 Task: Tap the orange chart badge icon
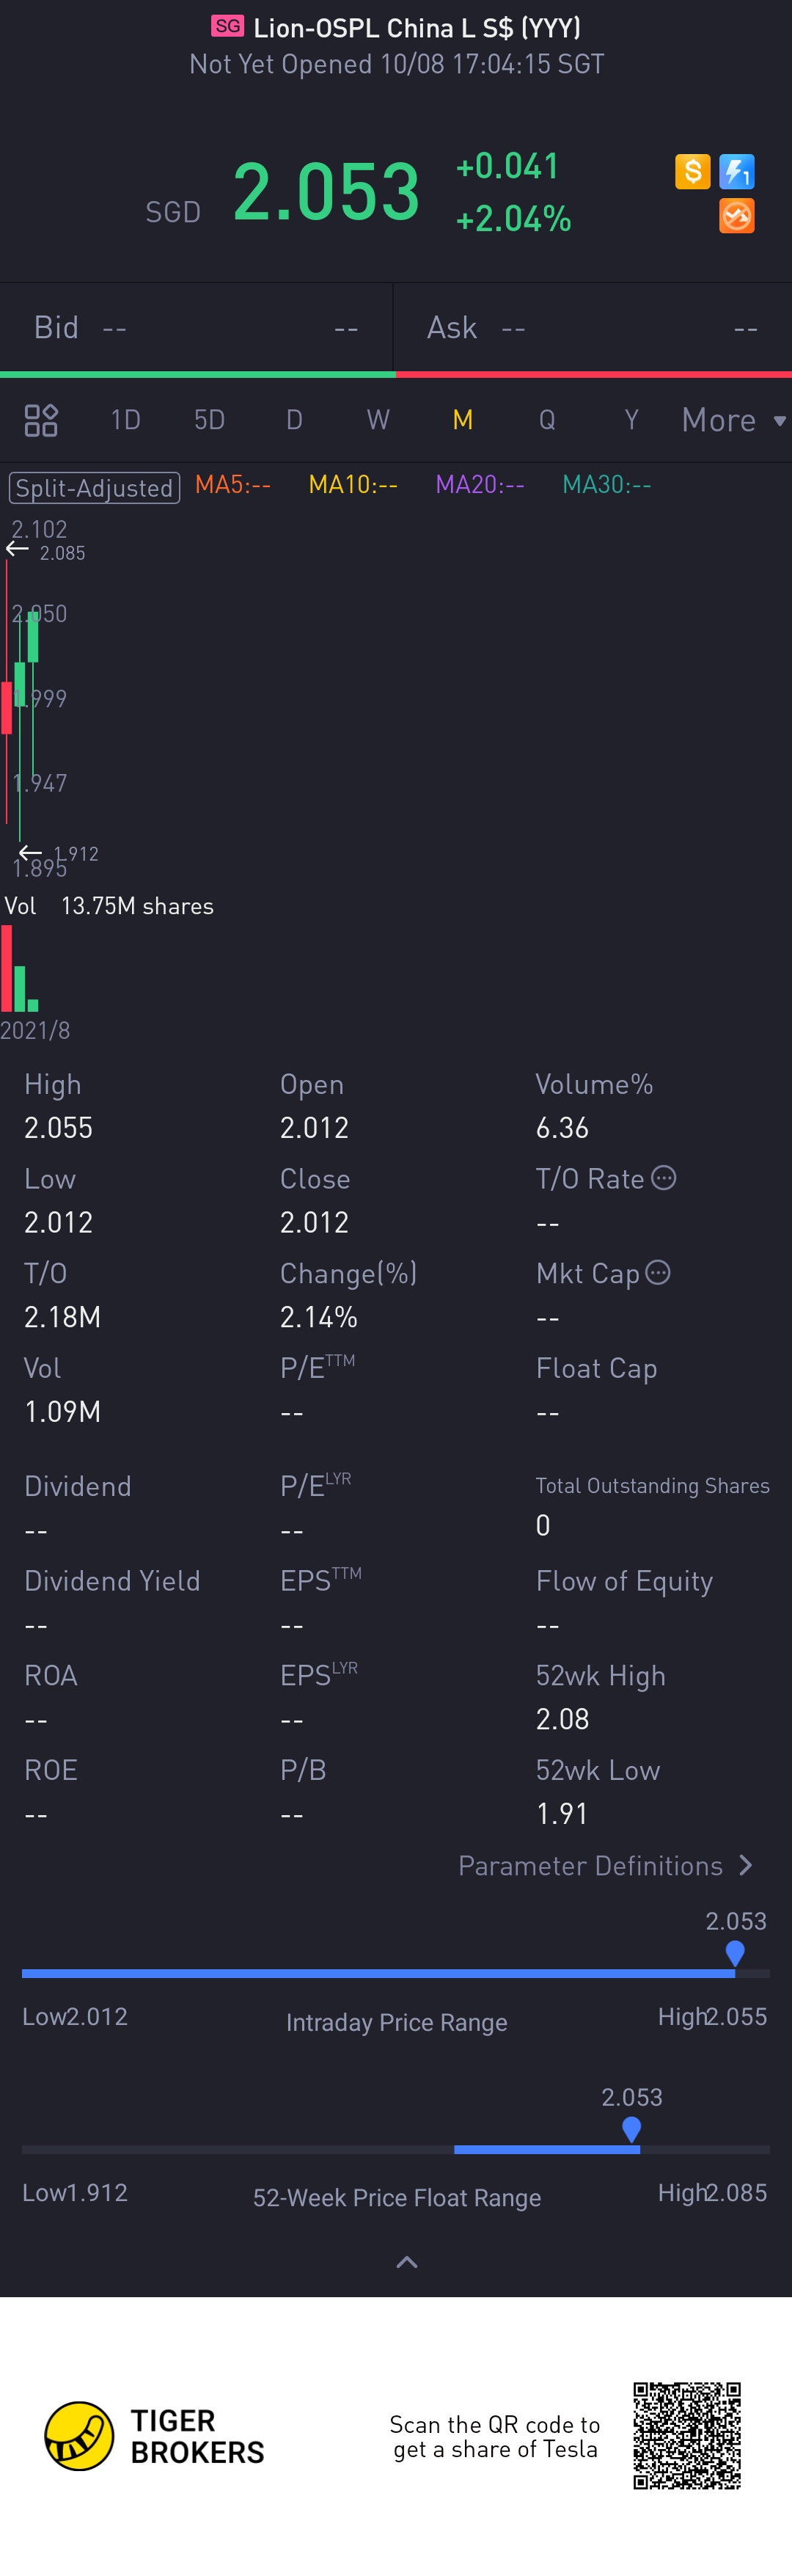(x=737, y=215)
